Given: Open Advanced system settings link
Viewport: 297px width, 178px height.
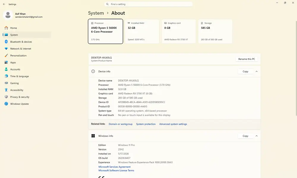Looking at the screenshot, I should [173, 124].
